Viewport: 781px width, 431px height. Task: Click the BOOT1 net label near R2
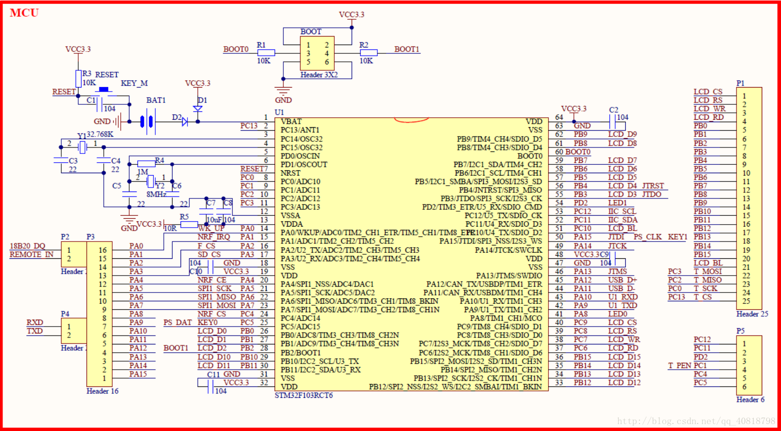pos(407,49)
